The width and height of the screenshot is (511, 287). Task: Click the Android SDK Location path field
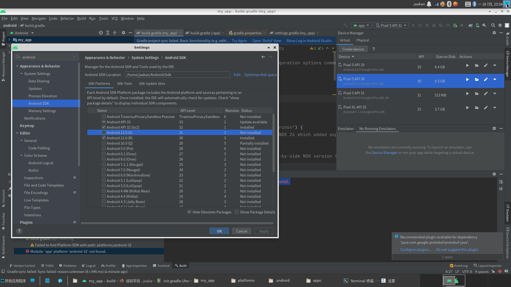pos(178,75)
